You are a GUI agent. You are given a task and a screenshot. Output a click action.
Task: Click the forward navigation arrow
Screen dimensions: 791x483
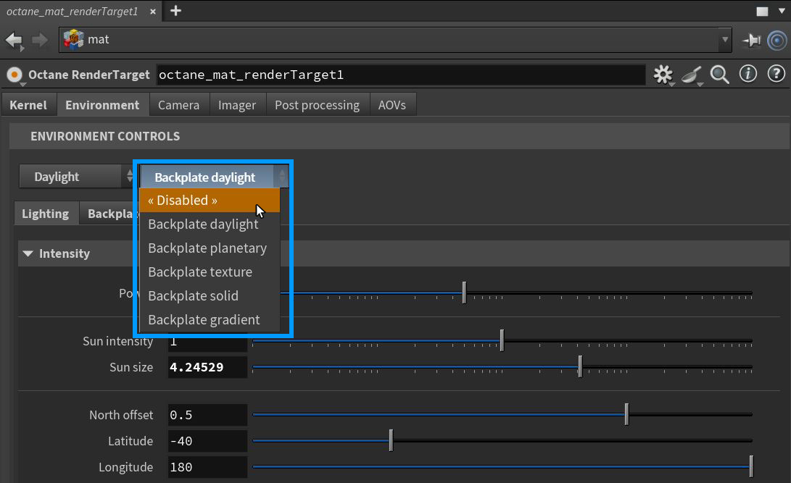[40, 40]
